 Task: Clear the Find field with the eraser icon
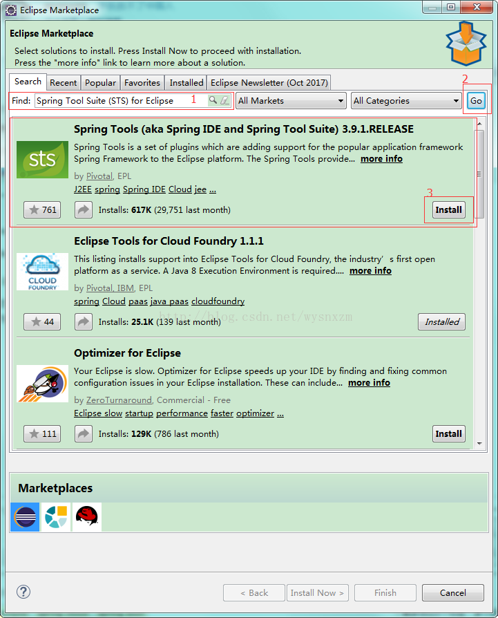click(224, 100)
